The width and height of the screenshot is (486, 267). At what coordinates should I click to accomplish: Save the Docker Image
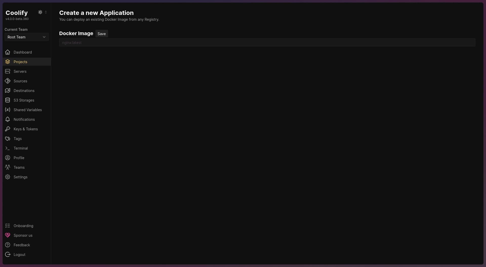pos(102,34)
